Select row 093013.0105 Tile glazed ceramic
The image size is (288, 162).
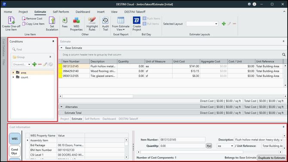pyautogui.click(x=171, y=76)
